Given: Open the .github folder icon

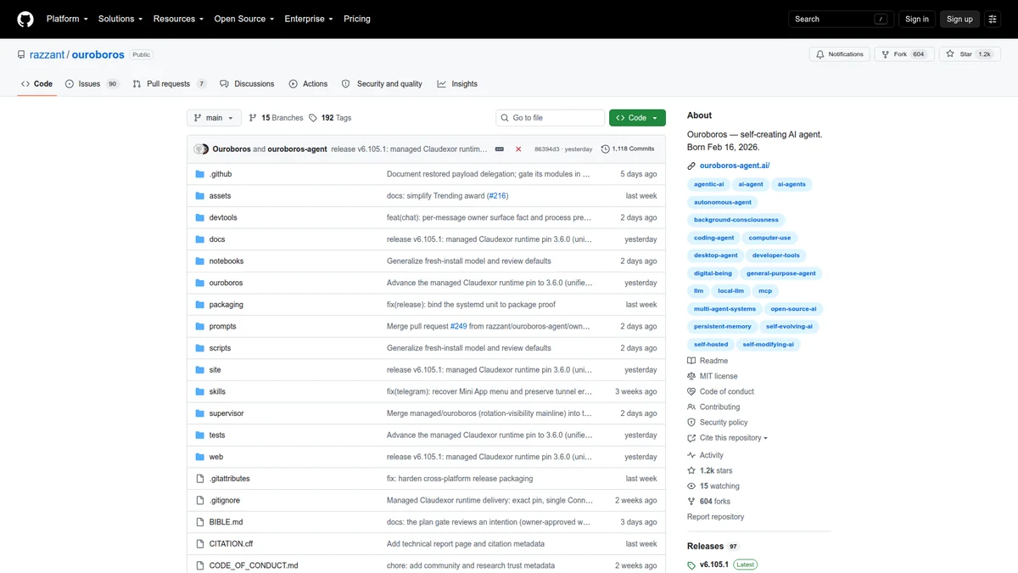Looking at the screenshot, I should [200, 174].
